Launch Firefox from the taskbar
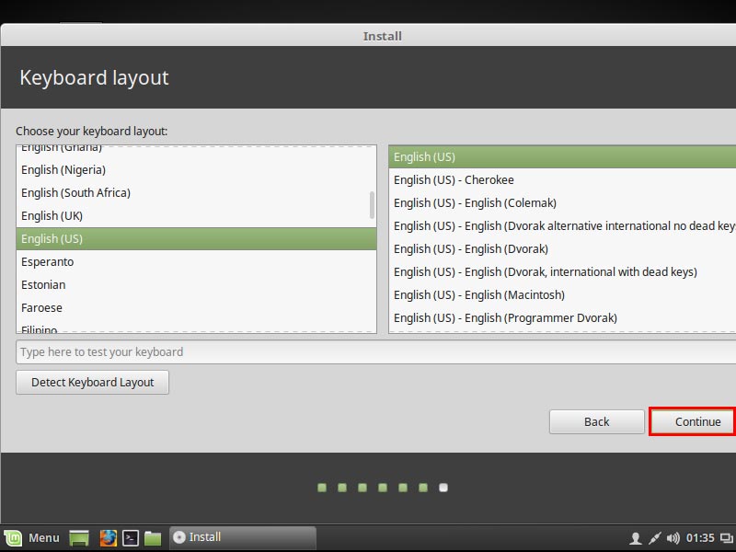This screenshot has height=552, width=736. tap(109, 537)
